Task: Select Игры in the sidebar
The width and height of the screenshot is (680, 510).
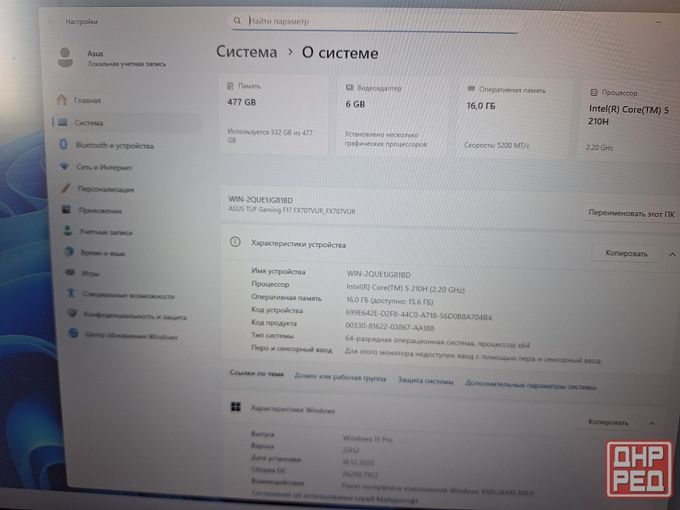Action: pyautogui.click(x=90, y=273)
